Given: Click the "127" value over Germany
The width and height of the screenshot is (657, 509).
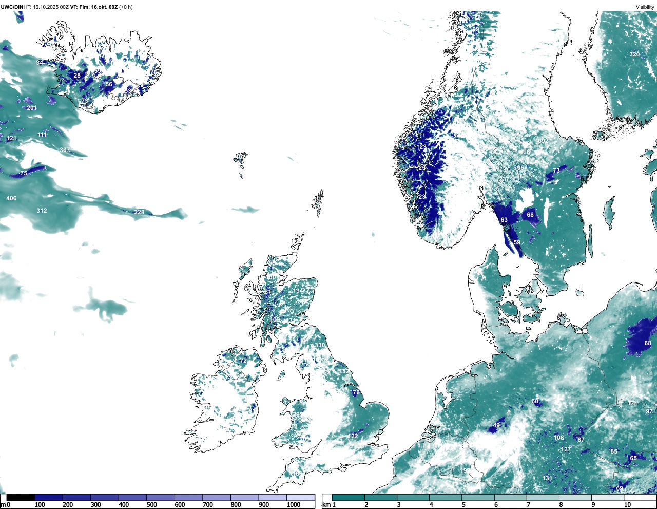Looking at the screenshot, I should tap(566, 449).
